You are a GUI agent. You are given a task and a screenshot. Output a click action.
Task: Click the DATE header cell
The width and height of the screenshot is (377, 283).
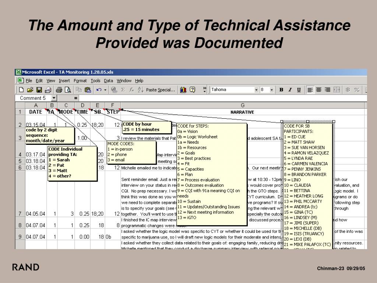[36, 112]
